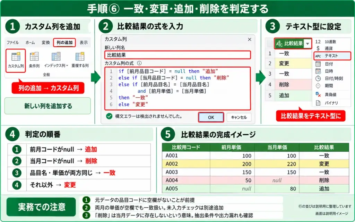Screen dimensions: 355x222
Task: Expand the インデックス列 dropdown arrow
Action: [67, 65]
